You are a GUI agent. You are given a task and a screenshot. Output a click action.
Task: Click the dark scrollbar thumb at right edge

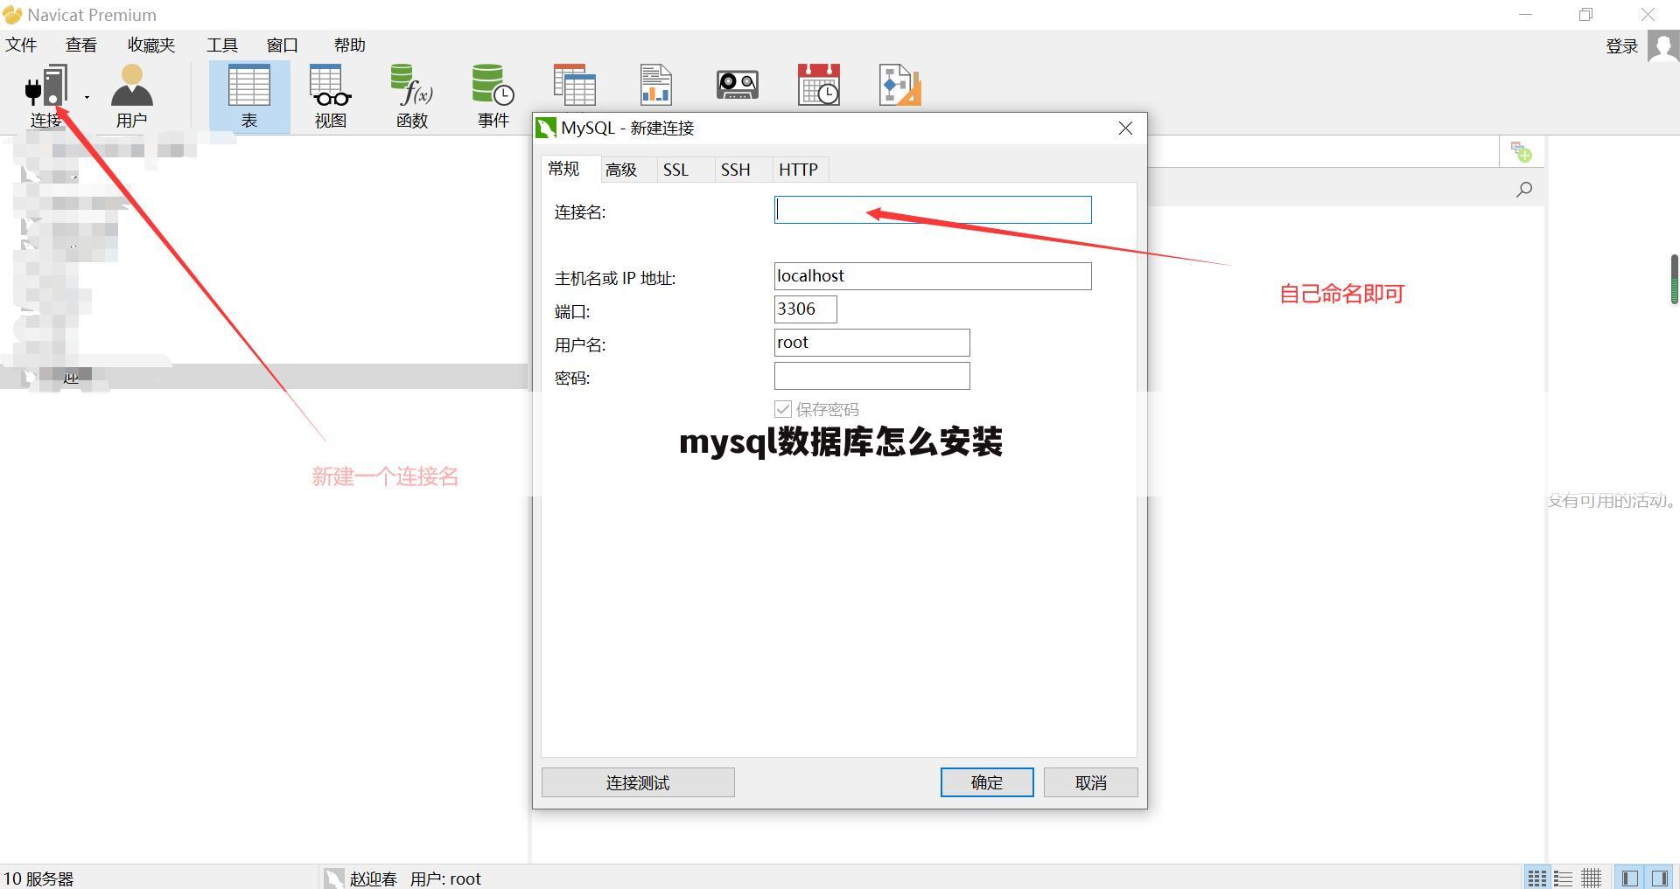tap(1674, 279)
